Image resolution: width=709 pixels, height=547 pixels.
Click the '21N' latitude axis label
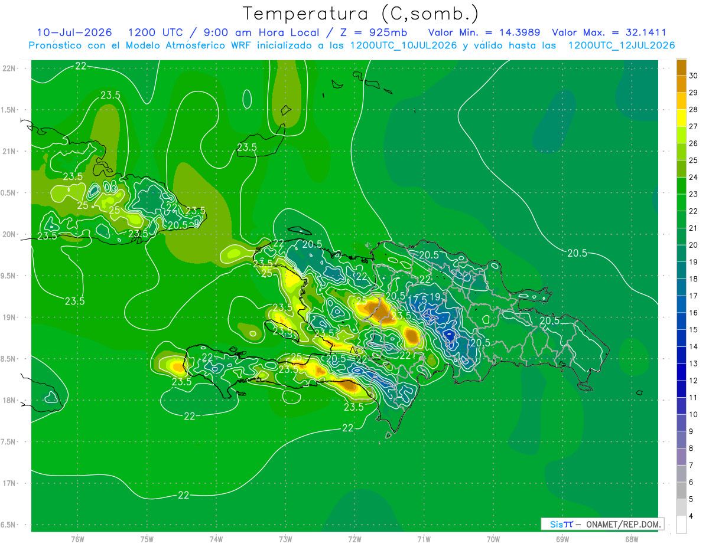[9, 151]
